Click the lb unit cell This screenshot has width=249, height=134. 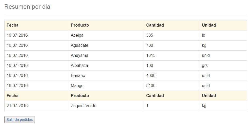(223, 35)
